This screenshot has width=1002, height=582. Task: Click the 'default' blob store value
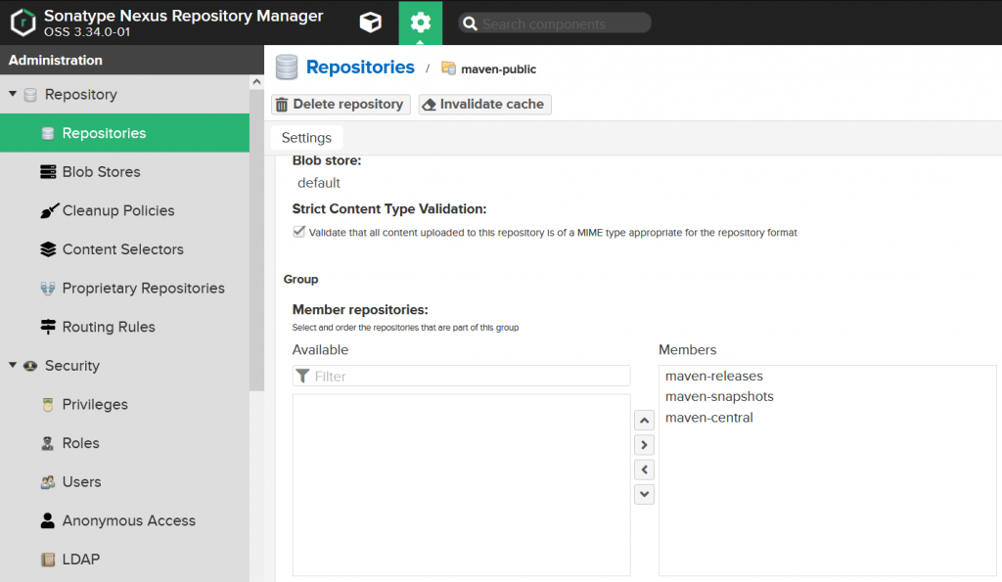319,183
